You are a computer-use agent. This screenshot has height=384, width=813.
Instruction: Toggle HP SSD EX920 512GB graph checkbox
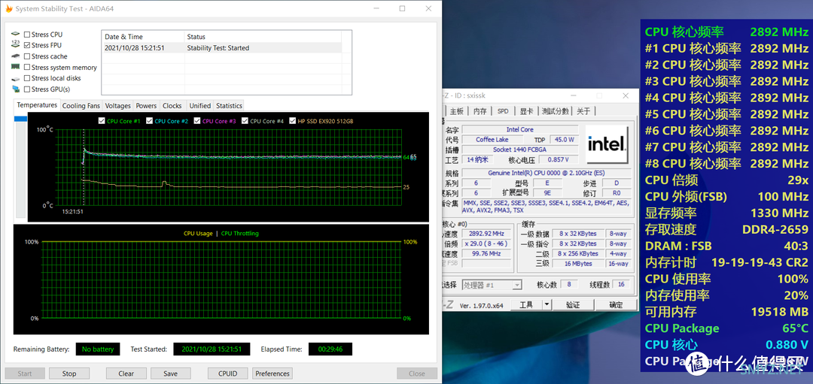pyautogui.click(x=293, y=121)
